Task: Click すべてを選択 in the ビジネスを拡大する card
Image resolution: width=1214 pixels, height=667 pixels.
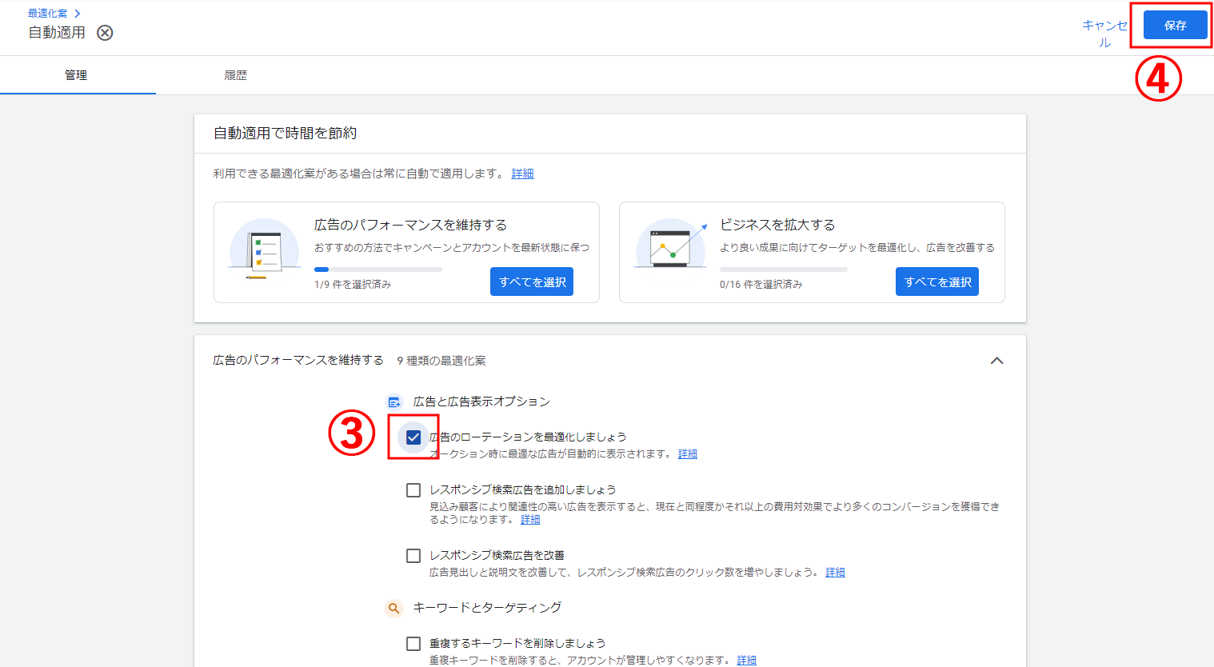Action: coord(937,282)
